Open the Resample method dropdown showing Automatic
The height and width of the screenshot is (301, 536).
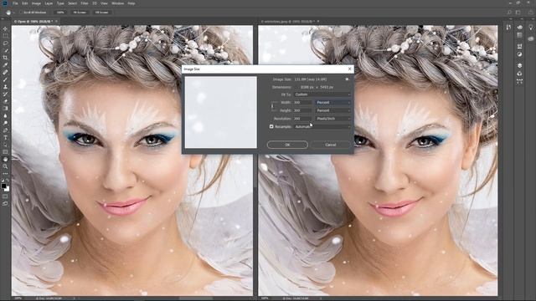(x=322, y=126)
